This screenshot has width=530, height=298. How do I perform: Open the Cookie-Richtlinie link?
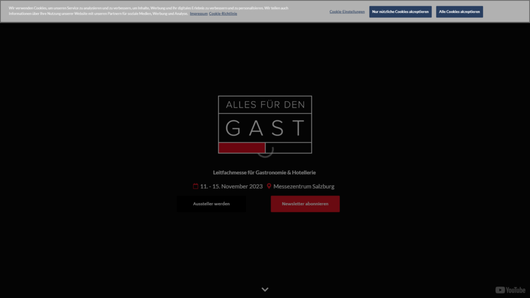point(223,13)
